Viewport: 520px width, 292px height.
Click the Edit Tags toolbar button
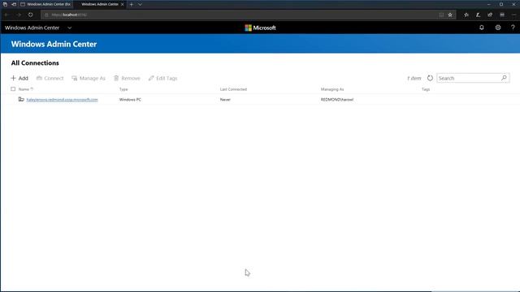click(x=162, y=78)
